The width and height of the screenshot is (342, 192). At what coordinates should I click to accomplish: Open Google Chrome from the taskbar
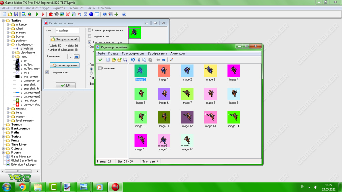point(22,187)
